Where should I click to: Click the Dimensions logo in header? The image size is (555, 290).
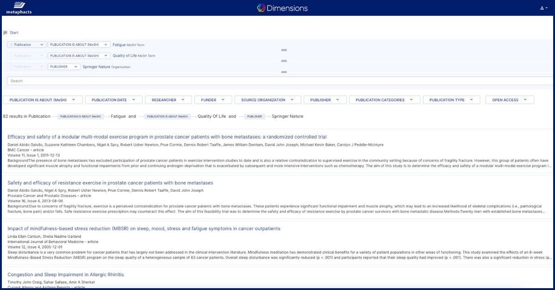coord(282,8)
